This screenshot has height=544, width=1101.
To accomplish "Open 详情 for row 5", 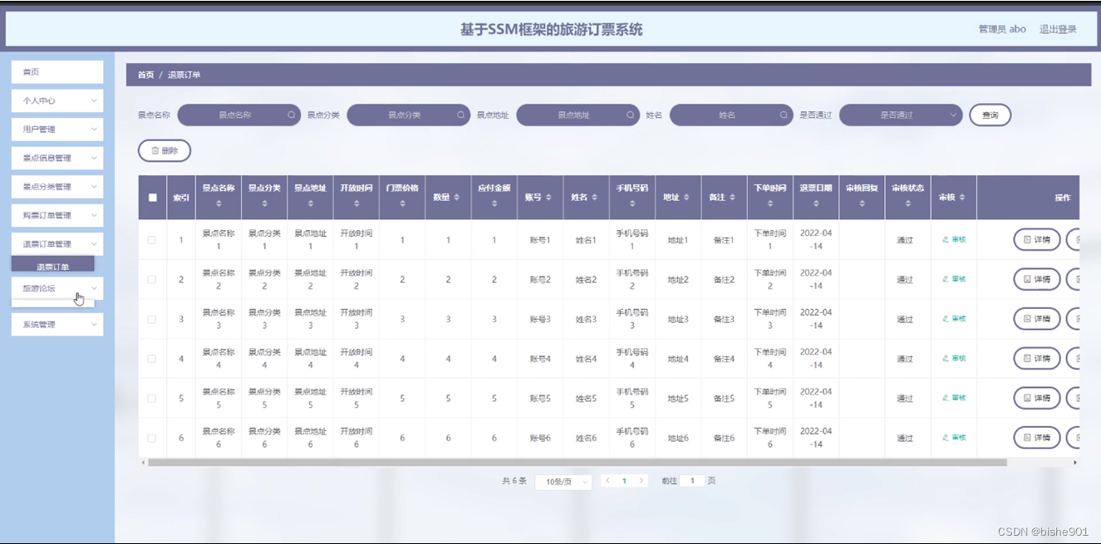I will [x=1037, y=398].
